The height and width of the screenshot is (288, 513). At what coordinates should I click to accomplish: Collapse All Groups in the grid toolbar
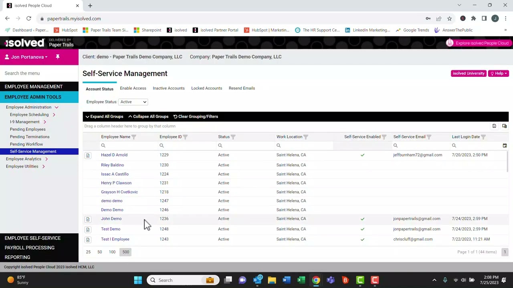pos(148,116)
